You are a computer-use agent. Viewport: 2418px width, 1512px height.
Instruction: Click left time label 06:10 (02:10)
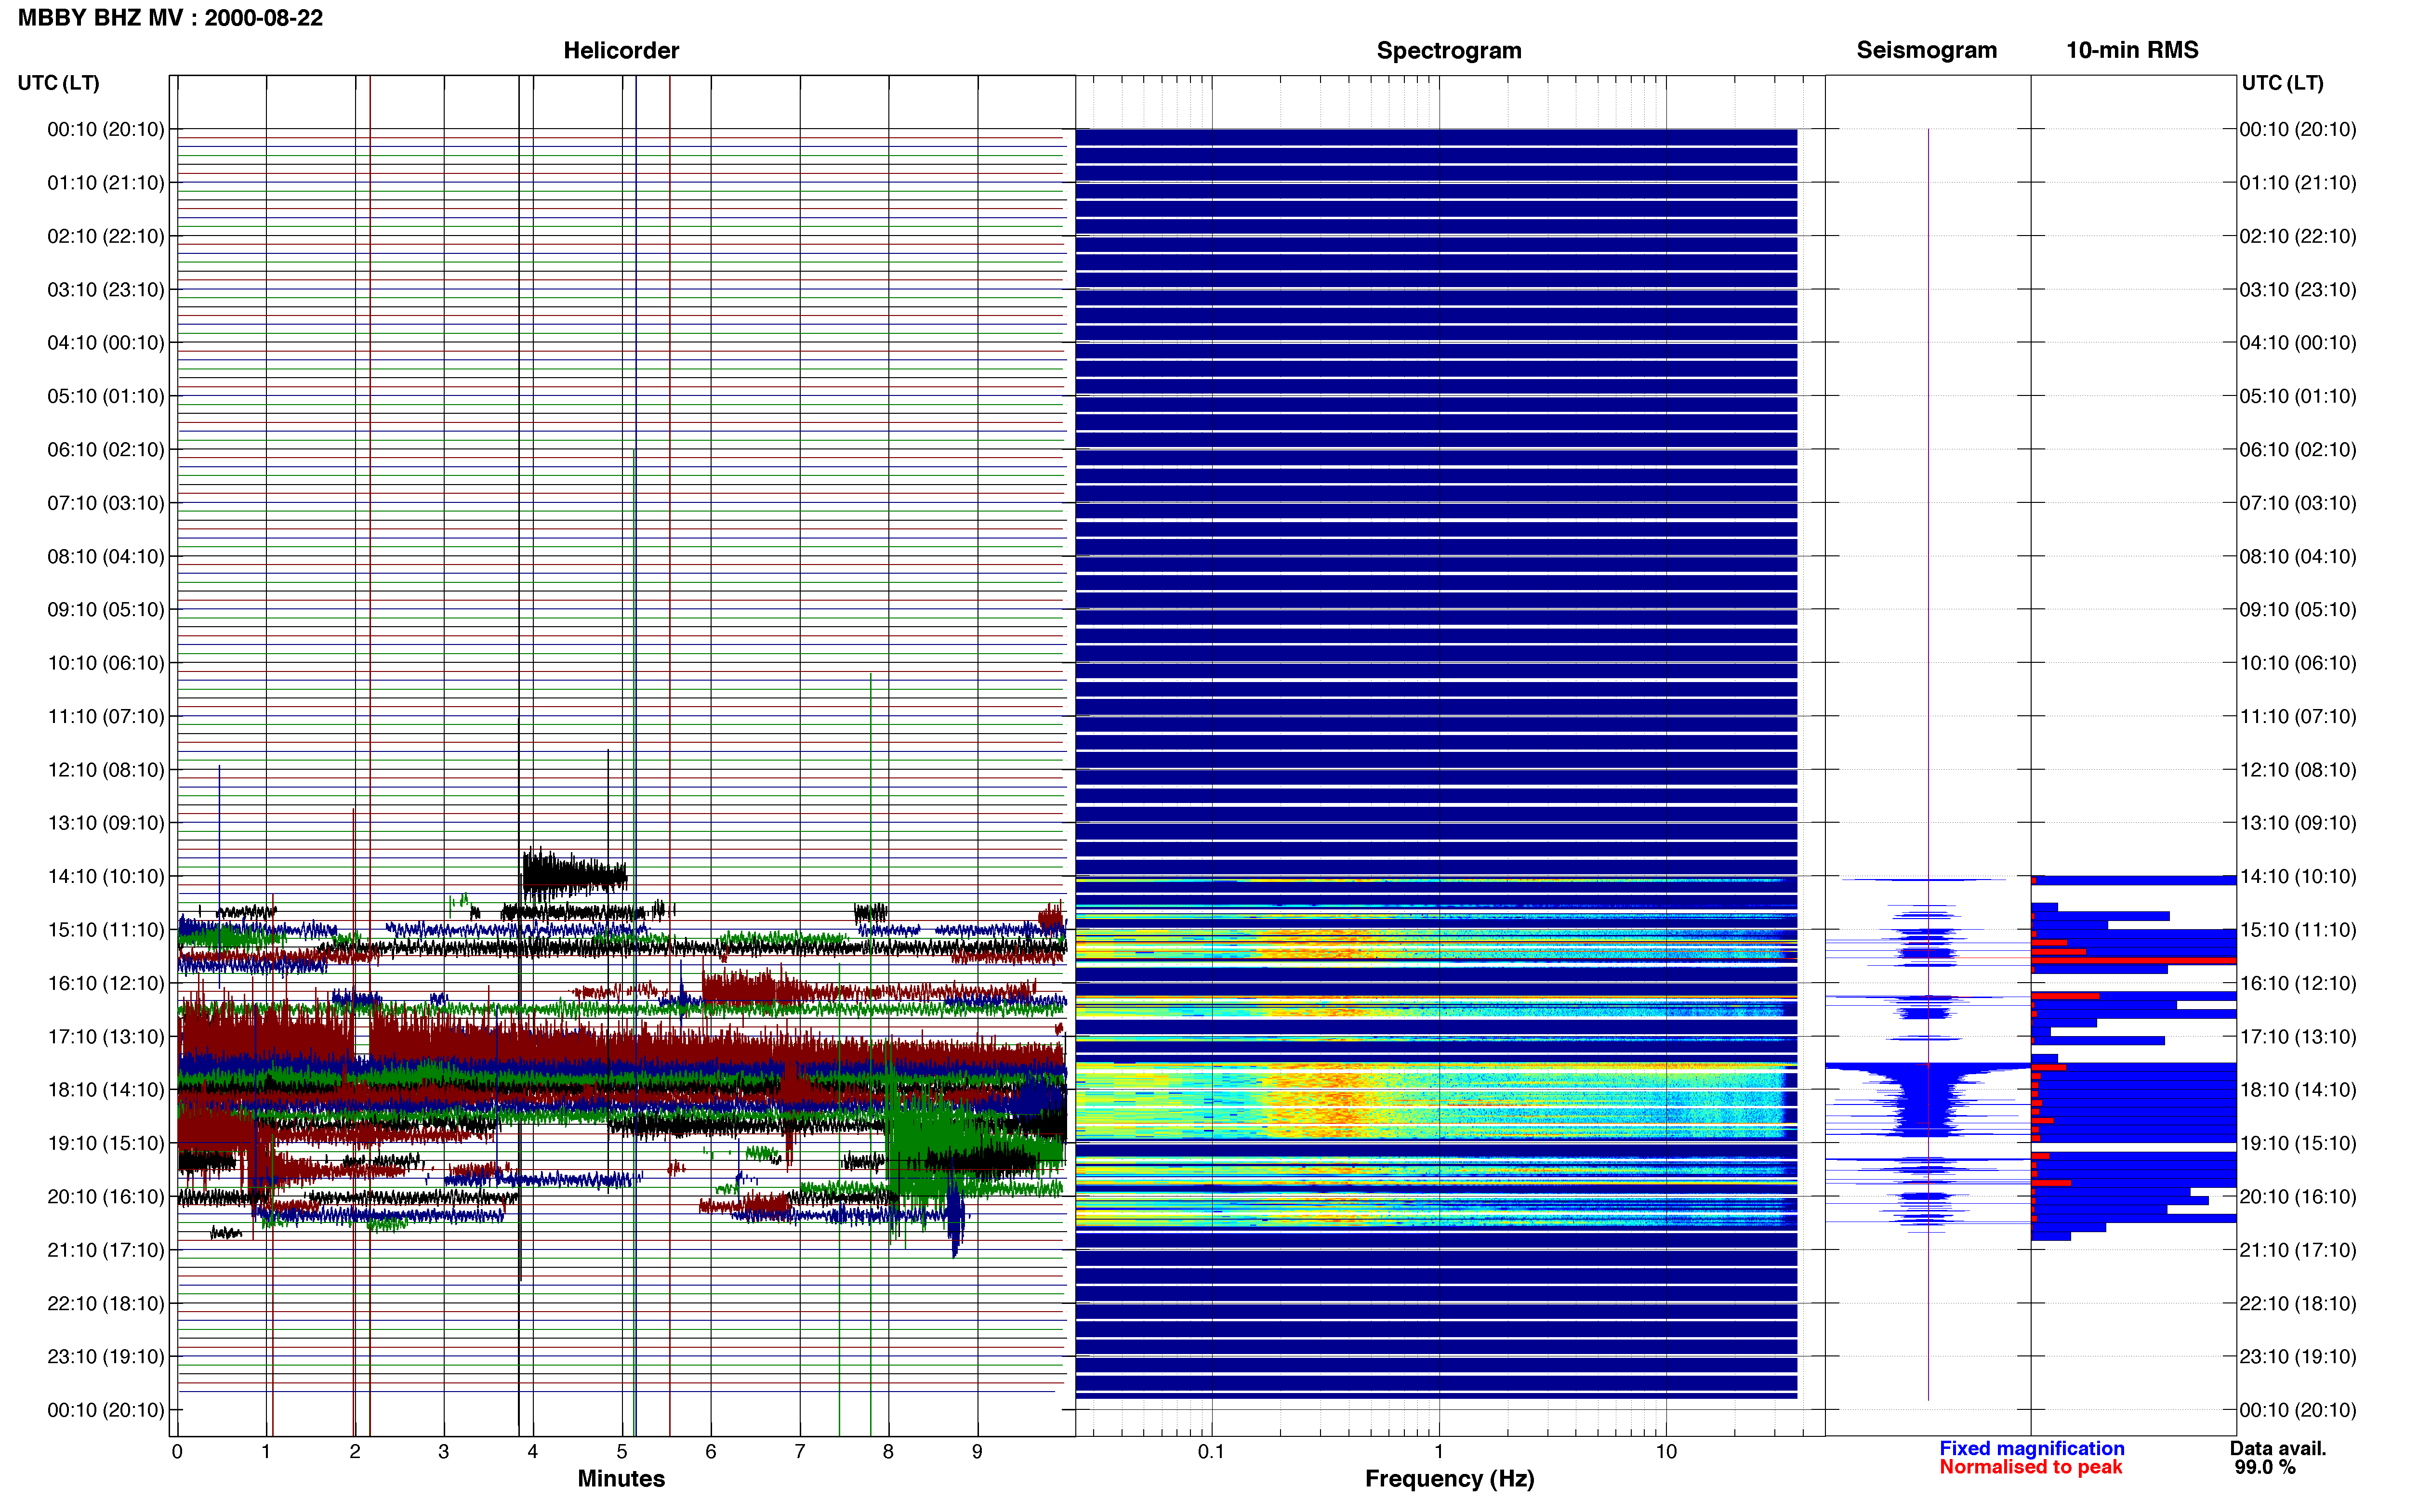tap(106, 450)
